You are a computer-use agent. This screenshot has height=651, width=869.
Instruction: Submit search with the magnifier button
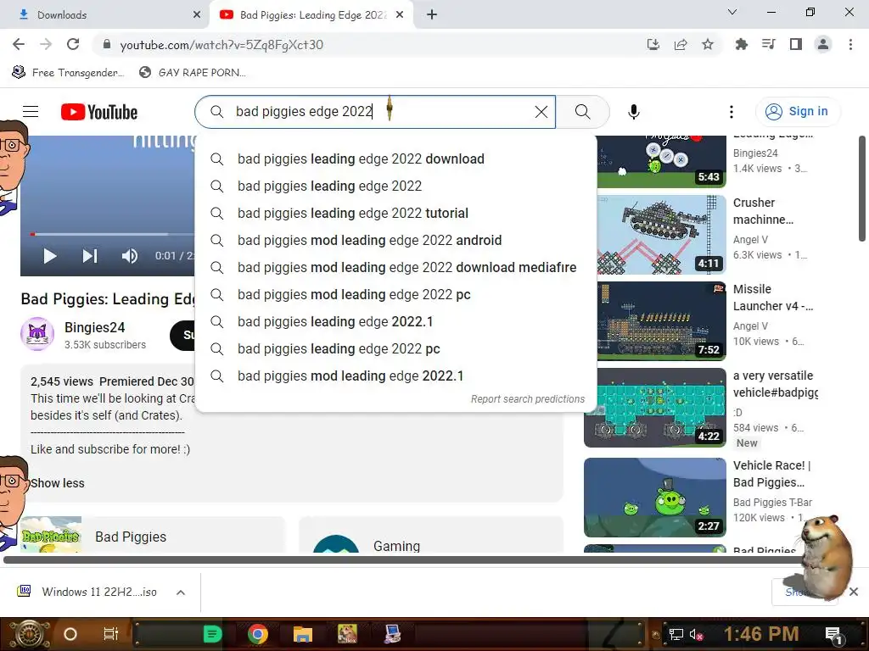pos(582,112)
